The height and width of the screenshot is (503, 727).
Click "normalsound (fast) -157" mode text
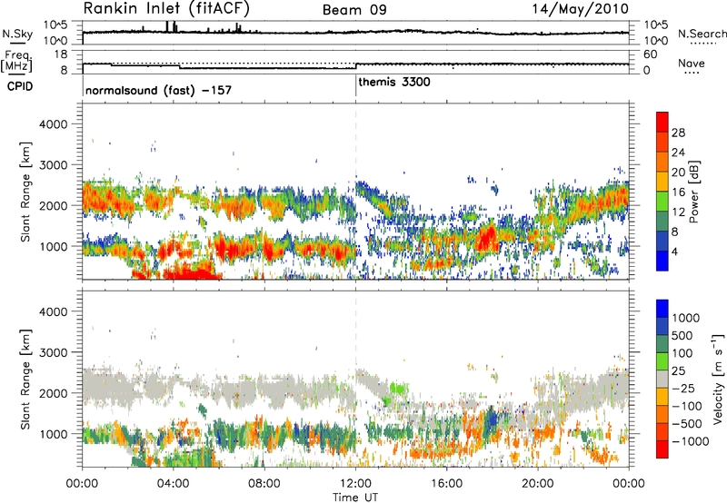pos(158,90)
